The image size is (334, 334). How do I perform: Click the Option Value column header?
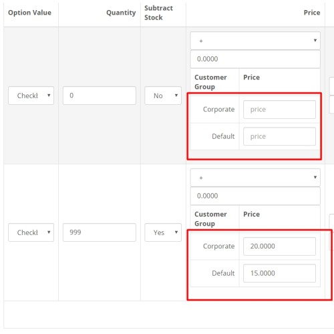(29, 13)
